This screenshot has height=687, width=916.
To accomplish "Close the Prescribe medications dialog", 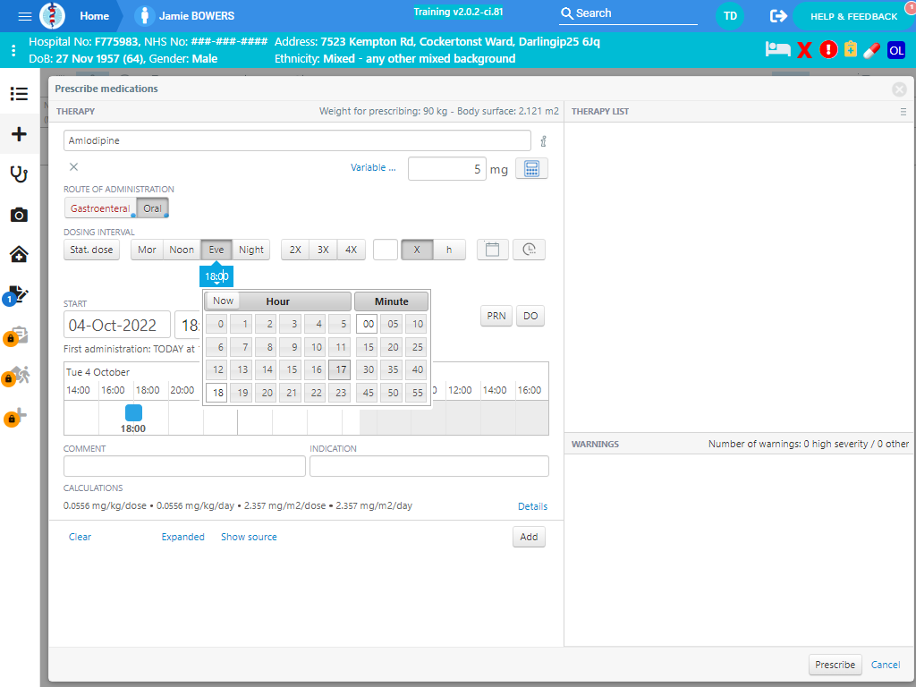I will 899,89.
